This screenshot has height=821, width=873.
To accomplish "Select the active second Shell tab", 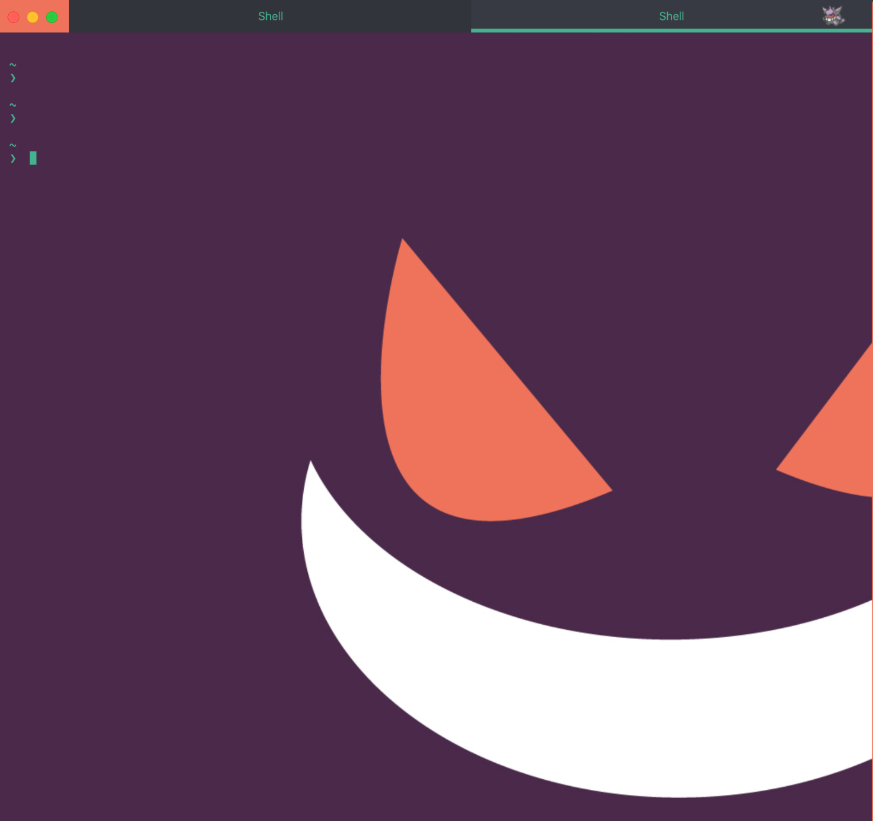I will click(671, 16).
